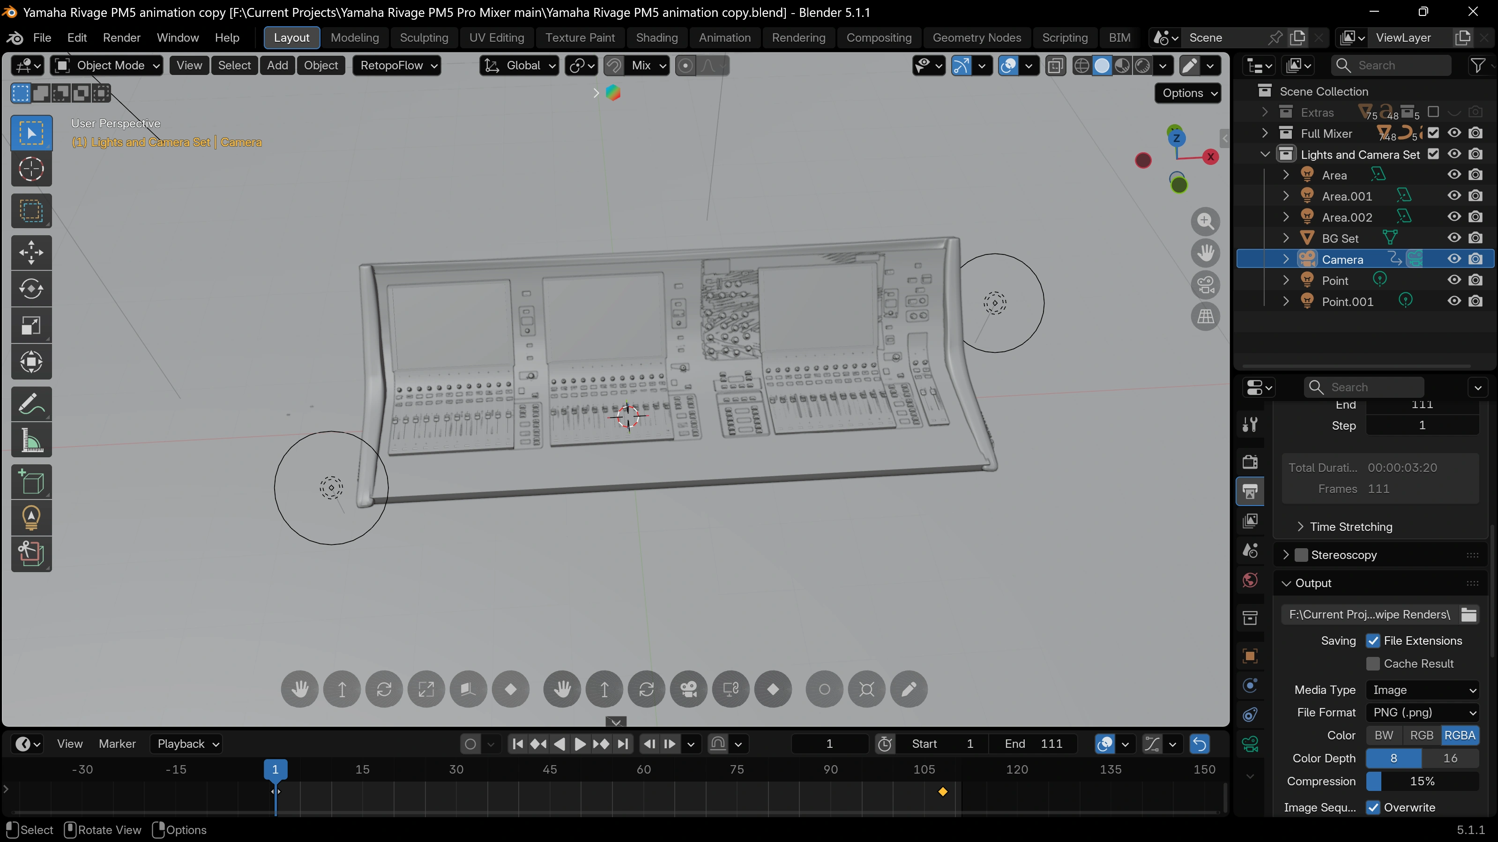Disable BG Set in renders
The image size is (1498, 842).
point(1476,238)
